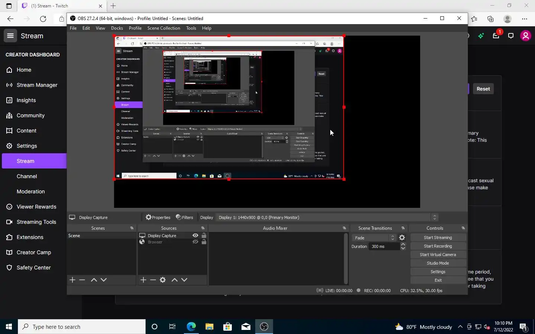
Task: Lock the Display Capture source
Action: [204, 236]
